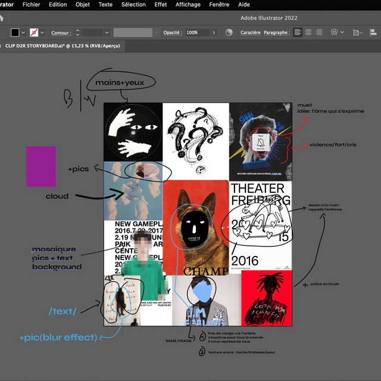This screenshot has width=381, height=381.
Task: Open the transform options dropdown arrow
Action: 361,33
